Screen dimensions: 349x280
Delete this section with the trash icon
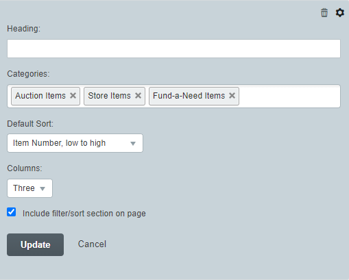[x=324, y=12]
